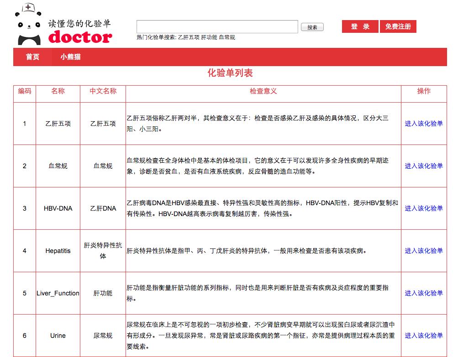Open 进入该化验单 for Hepatitis row
Image resolution: width=458 pixels, height=357 pixels.
424,251
